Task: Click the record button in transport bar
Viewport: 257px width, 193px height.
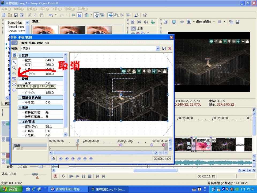Action: click(x=55, y=176)
